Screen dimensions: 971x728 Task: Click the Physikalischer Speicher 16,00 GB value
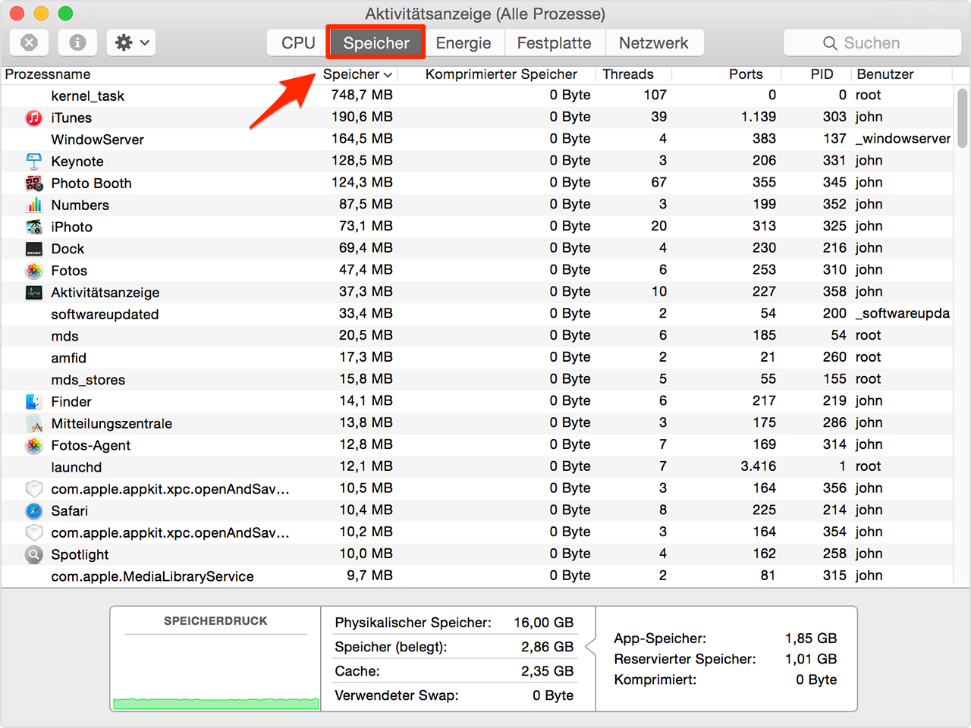(x=543, y=623)
